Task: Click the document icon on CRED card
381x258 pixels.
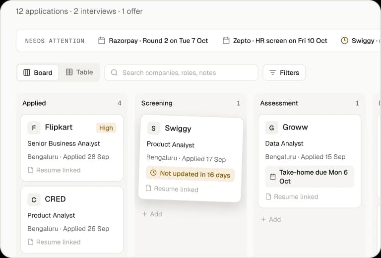Action: click(x=30, y=242)
